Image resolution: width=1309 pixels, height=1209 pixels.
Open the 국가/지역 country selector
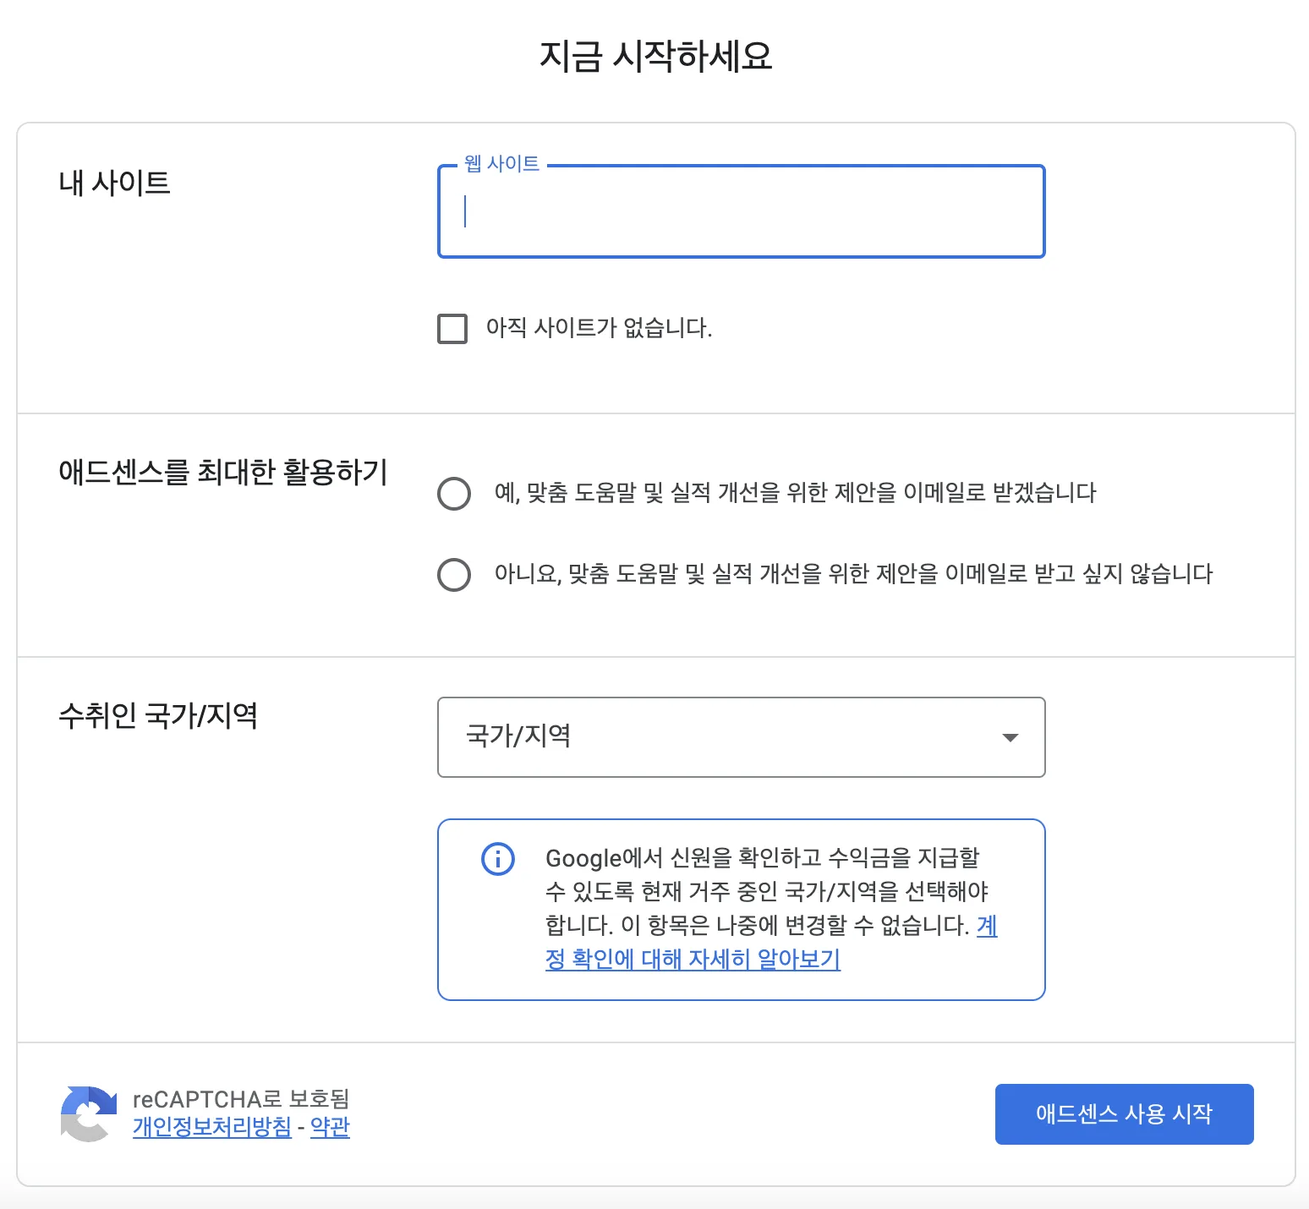click(x=741, y=737)
